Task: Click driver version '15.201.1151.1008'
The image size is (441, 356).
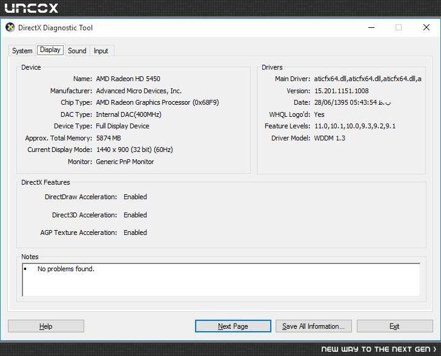Action: pos(342,91)
